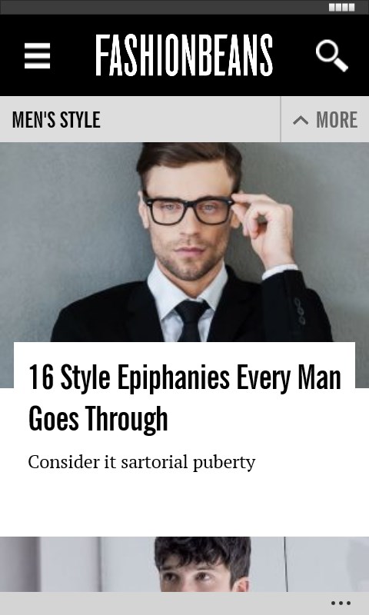Tap the gray bottom app bar
Image resolution: width=369 pixels, height=615 pixels.
(184, 603)
